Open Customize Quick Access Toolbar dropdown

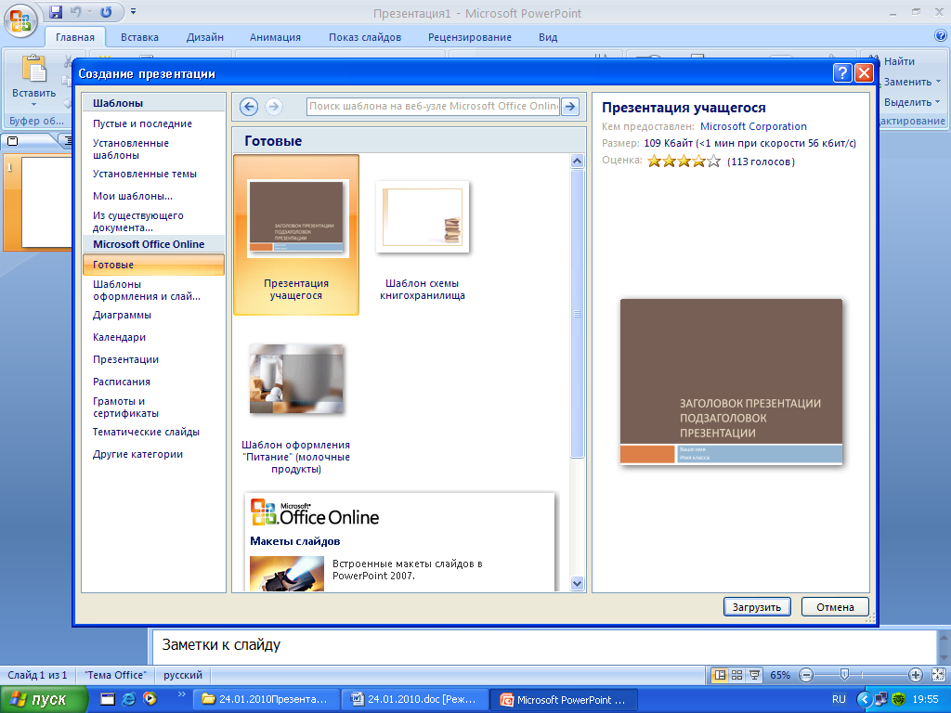point(134,11)
